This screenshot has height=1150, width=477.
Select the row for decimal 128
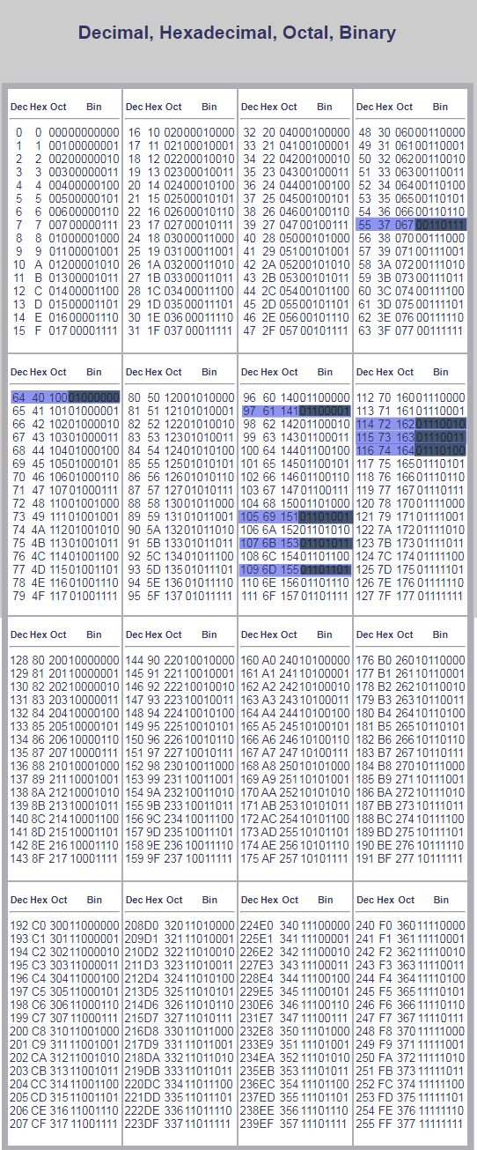(x=65, y=659)
